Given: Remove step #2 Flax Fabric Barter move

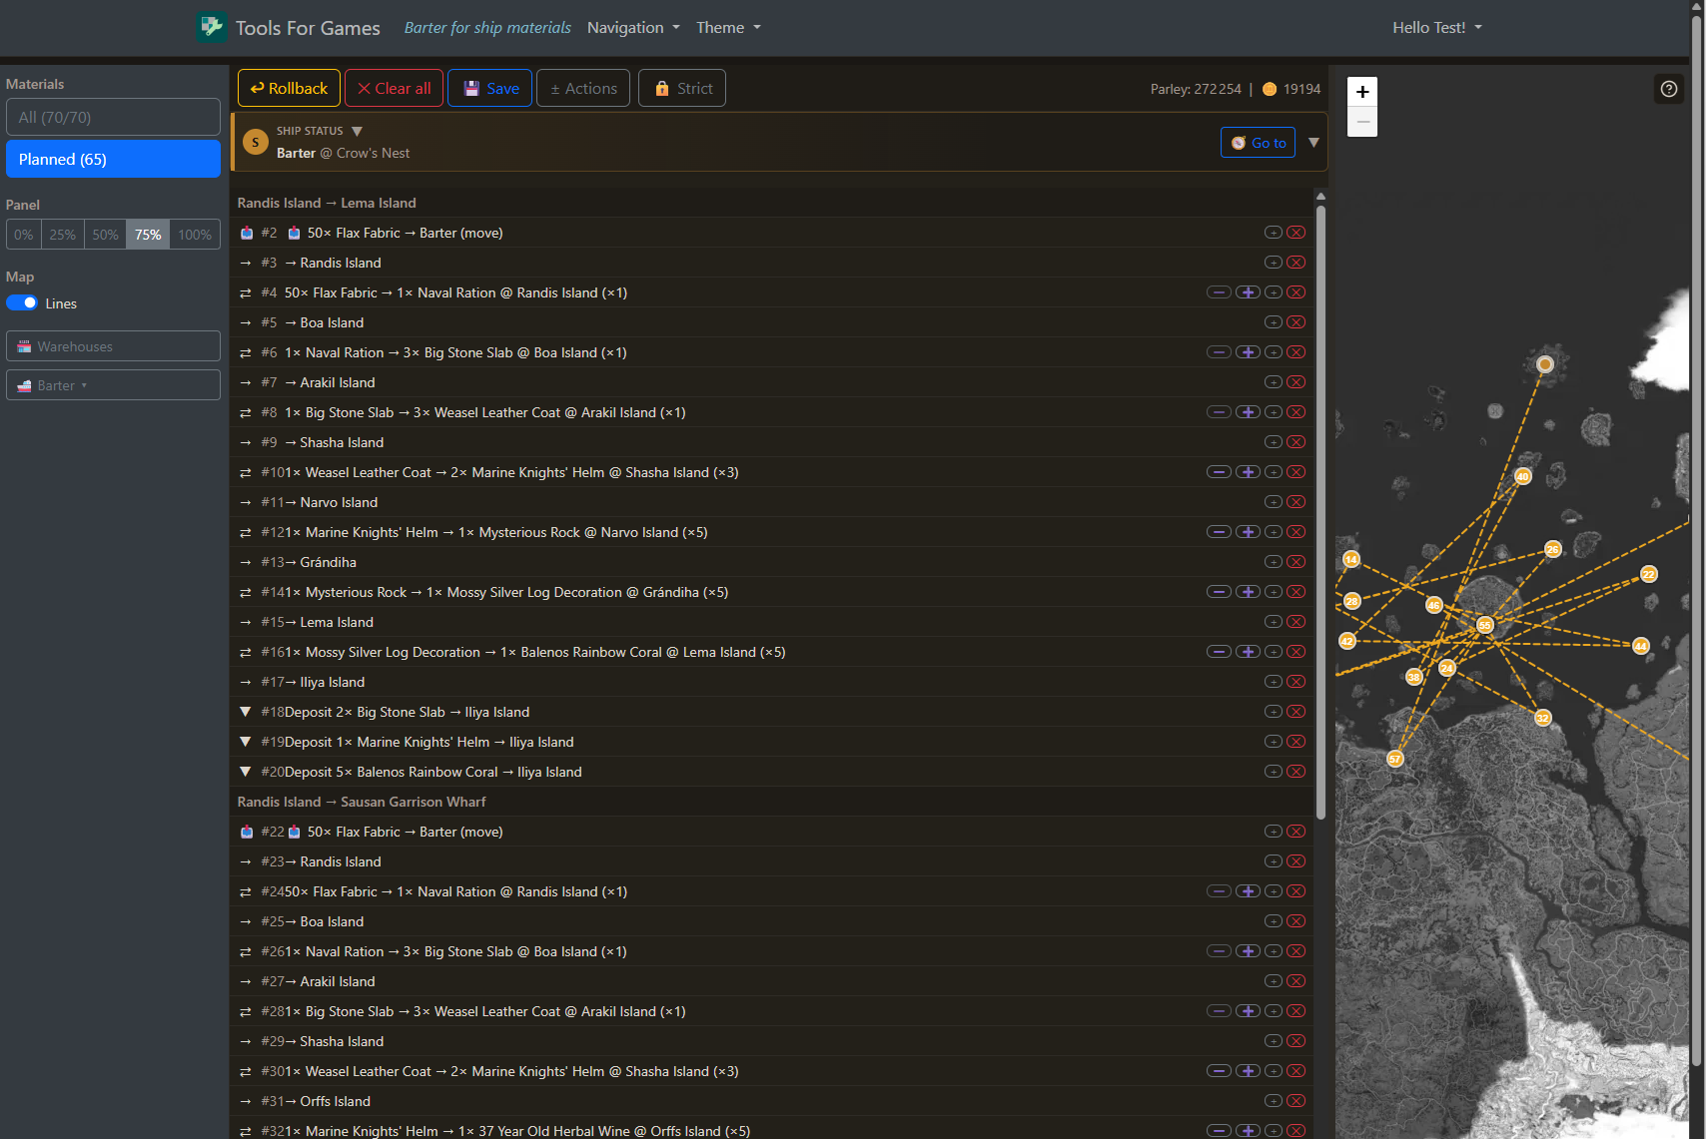Looking at the screenshot, I should [x=1296, y=233].
